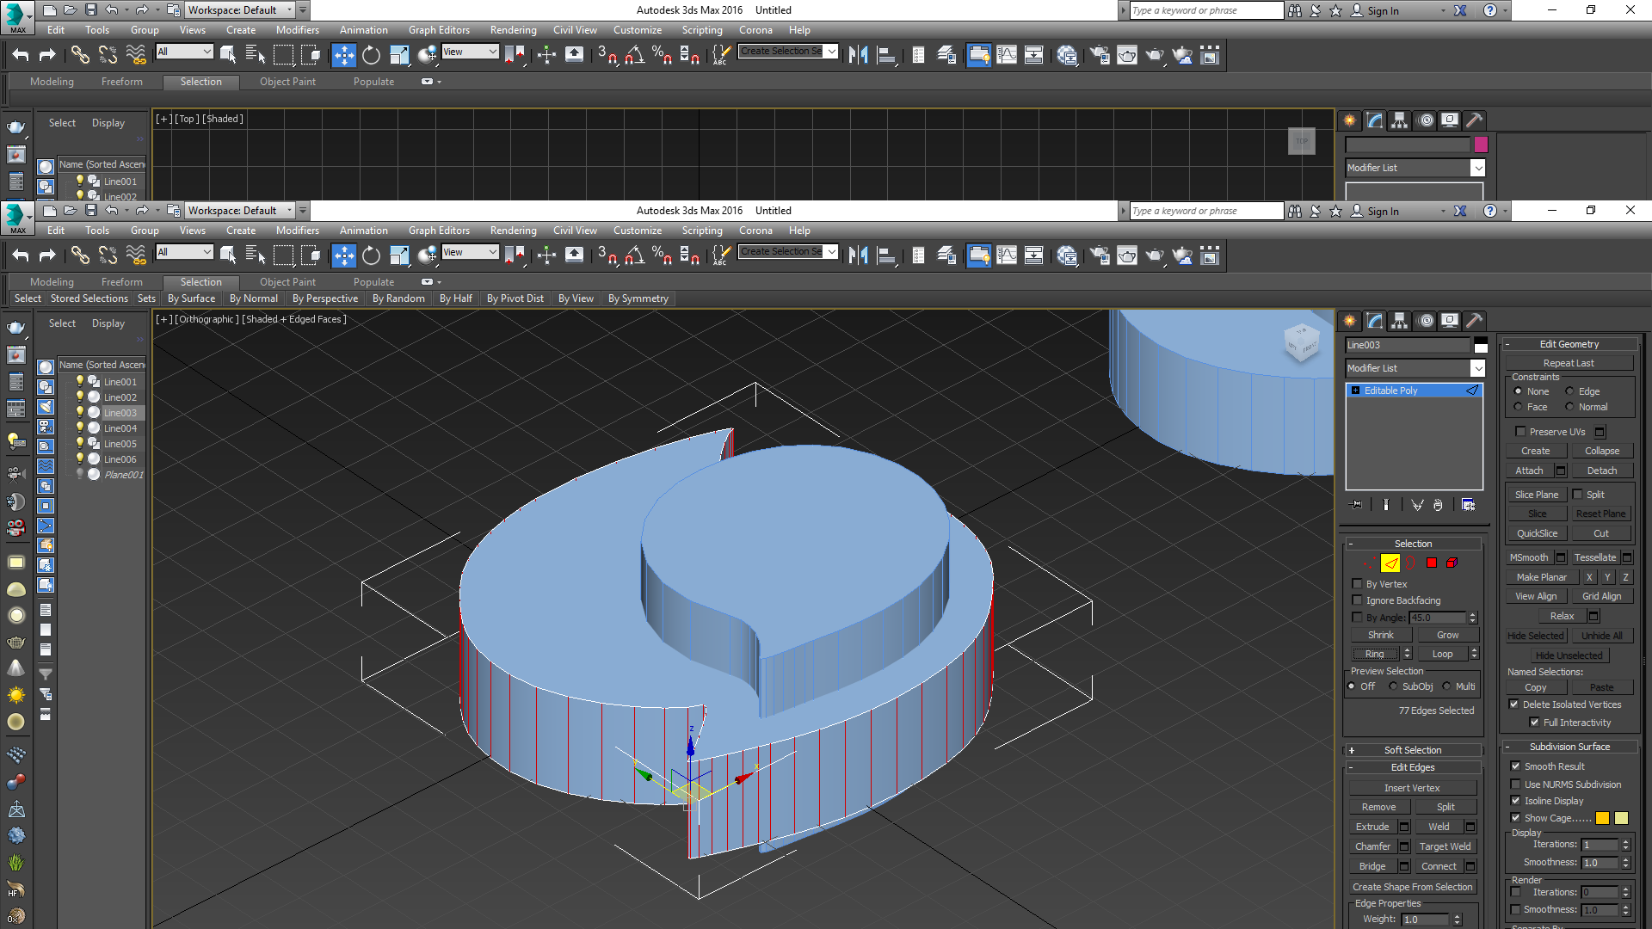Click Undo arrow in the front window toolbar
Image resolution: width=1652 pixels, height=929 pixels.
(x=21, y=255)
